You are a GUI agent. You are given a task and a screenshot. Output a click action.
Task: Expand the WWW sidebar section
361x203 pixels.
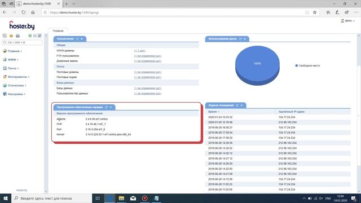point(11,60)
